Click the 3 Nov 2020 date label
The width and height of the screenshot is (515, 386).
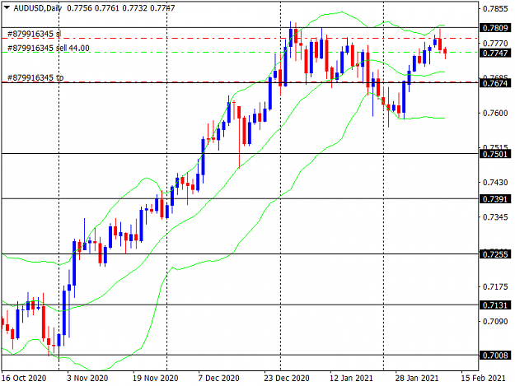(87, 378)
